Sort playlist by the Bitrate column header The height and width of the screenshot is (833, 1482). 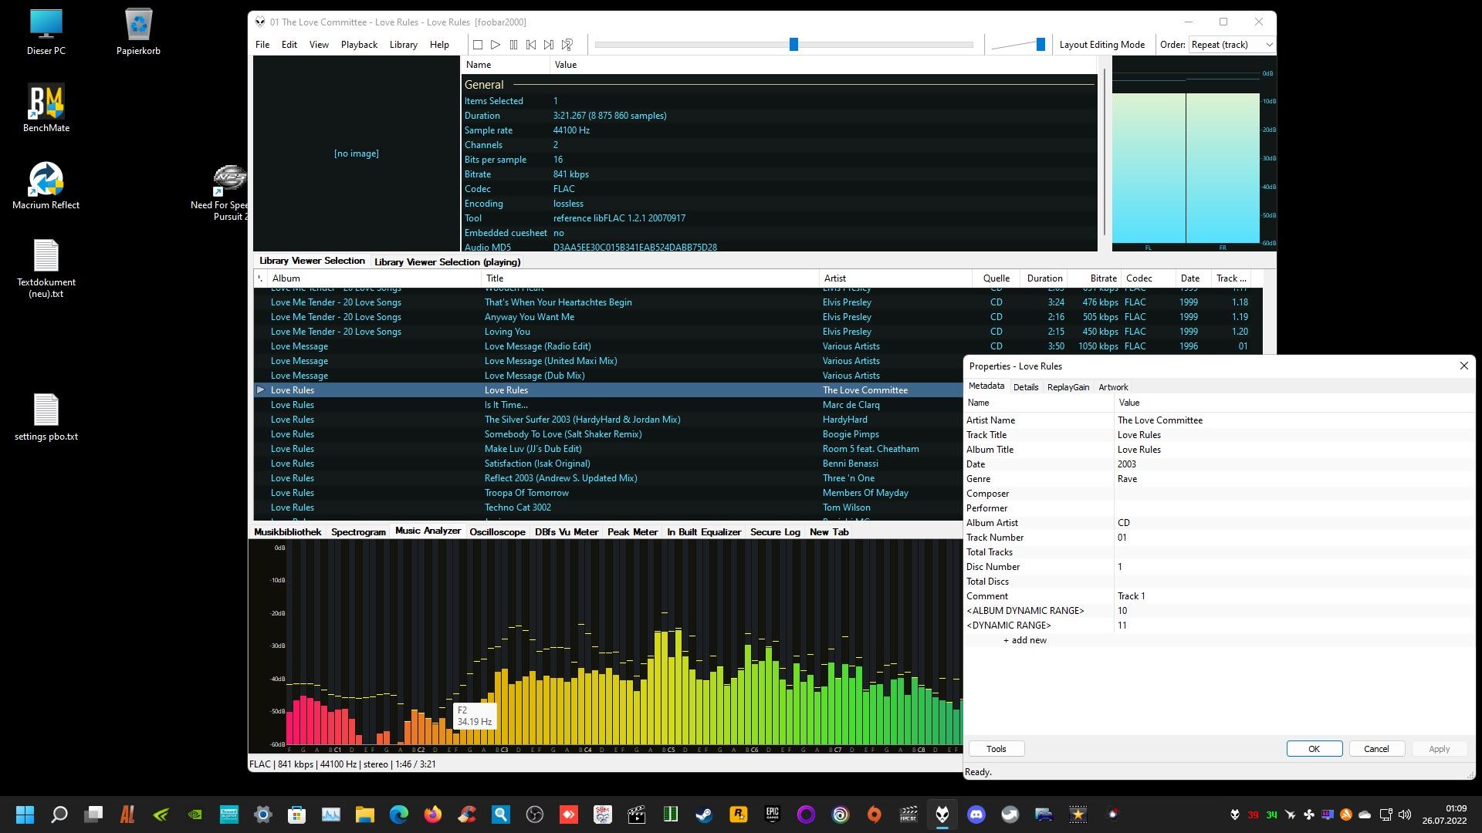[x=1095, y=278]
